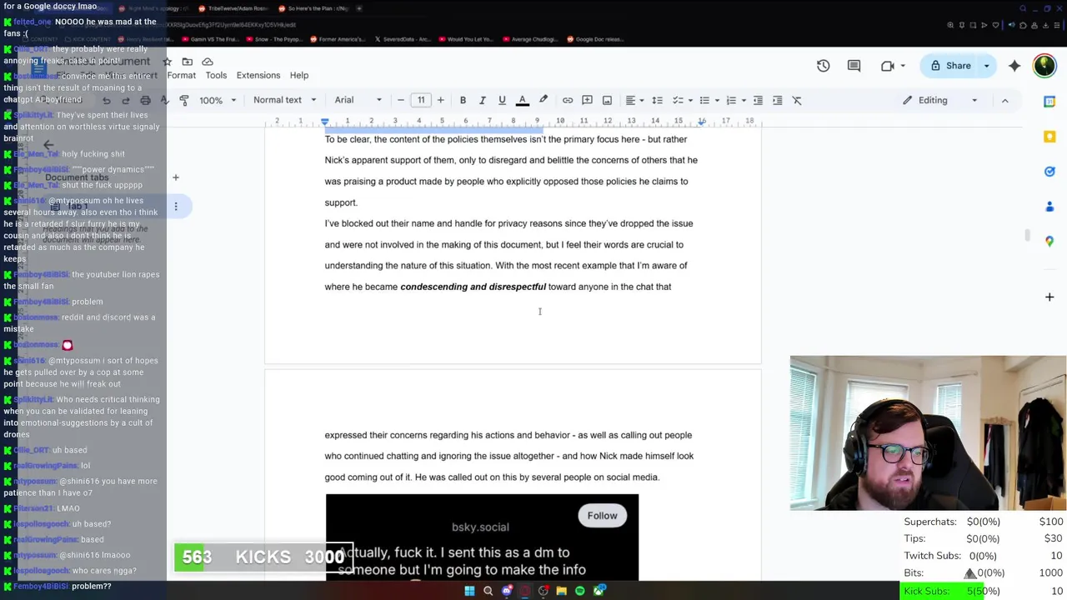
Task: Collapse the menus with the chevron up
Action: (1004, 100)
